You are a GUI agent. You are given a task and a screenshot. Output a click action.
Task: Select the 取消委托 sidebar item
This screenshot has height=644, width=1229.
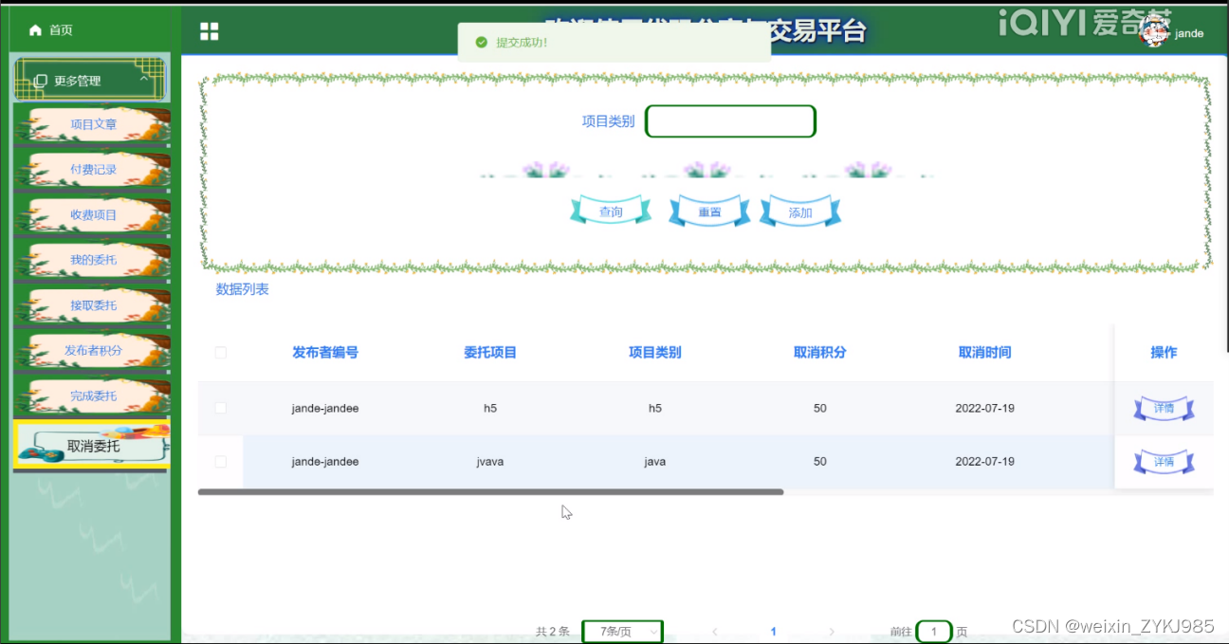click(x=92, y=446)
